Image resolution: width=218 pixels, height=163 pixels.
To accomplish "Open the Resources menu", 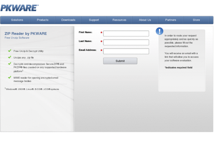I will coord(119,20).
